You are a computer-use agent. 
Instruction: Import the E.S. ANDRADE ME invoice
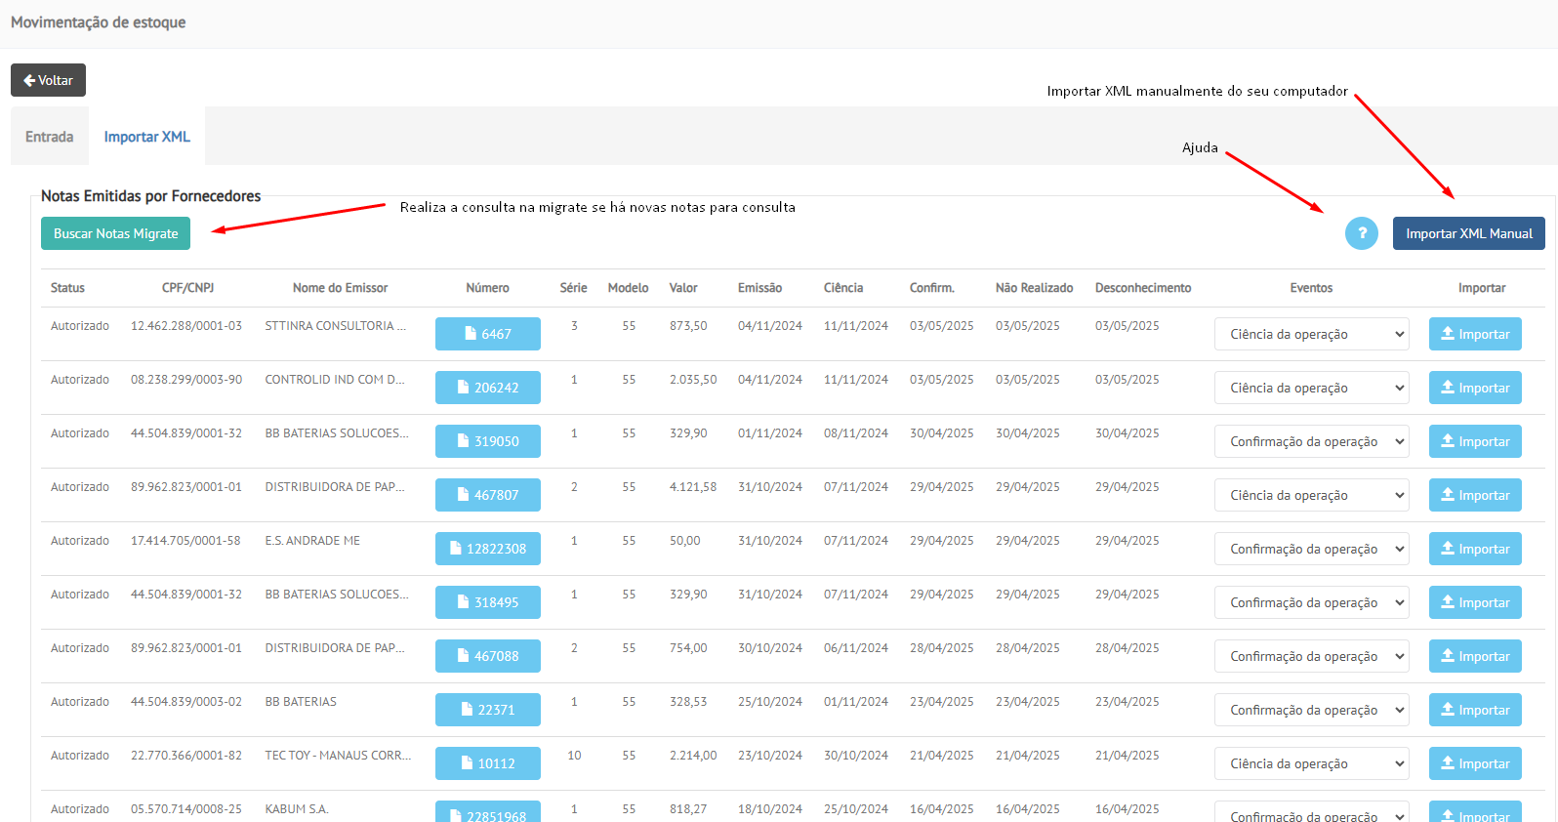click(x=1474, y=549)
